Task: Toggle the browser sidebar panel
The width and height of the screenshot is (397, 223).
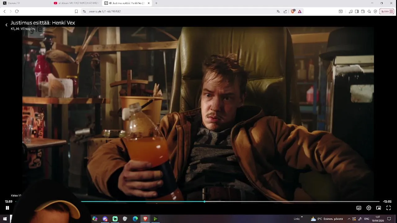Action: point(357,11)
